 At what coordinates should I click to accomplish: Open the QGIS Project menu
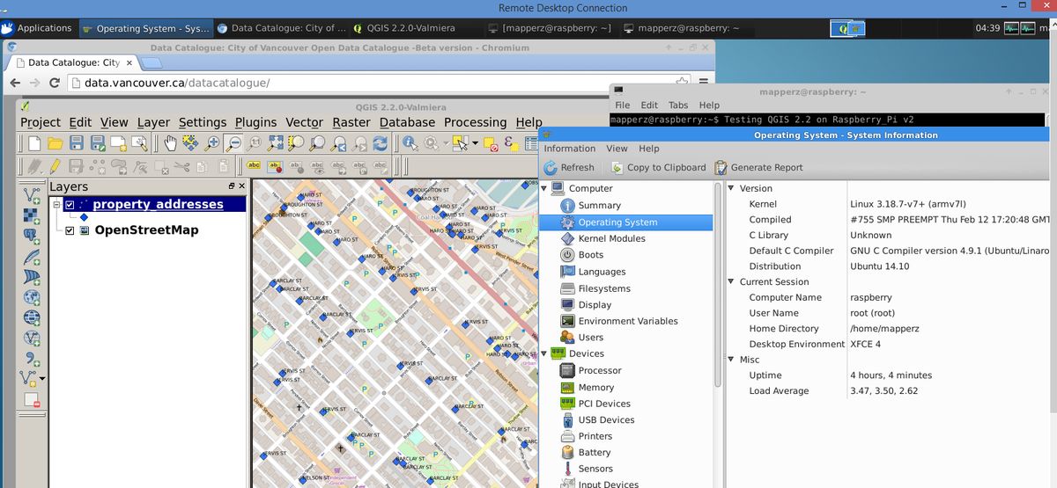point(41,122)
